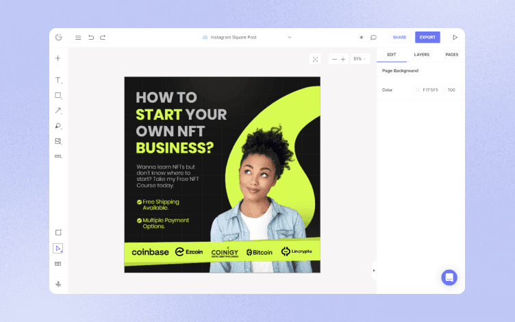
Task: Zoom out with minus button
Action: (x=334, y=59)
